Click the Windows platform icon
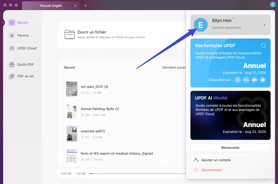278x184 pixels. [x=263, y=80]
